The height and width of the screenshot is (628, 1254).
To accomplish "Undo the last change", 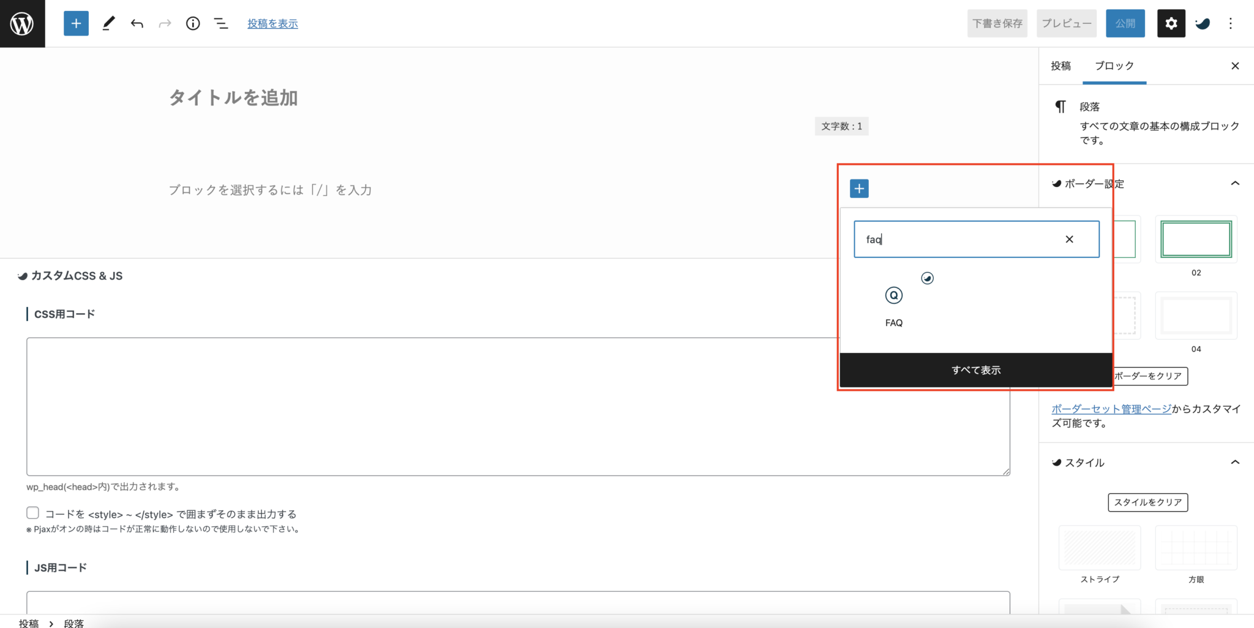I will tap(137, 23).
